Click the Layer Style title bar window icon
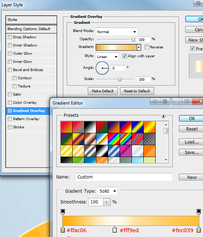This screenshot has height=237, width=203. (x=198, y=3)
